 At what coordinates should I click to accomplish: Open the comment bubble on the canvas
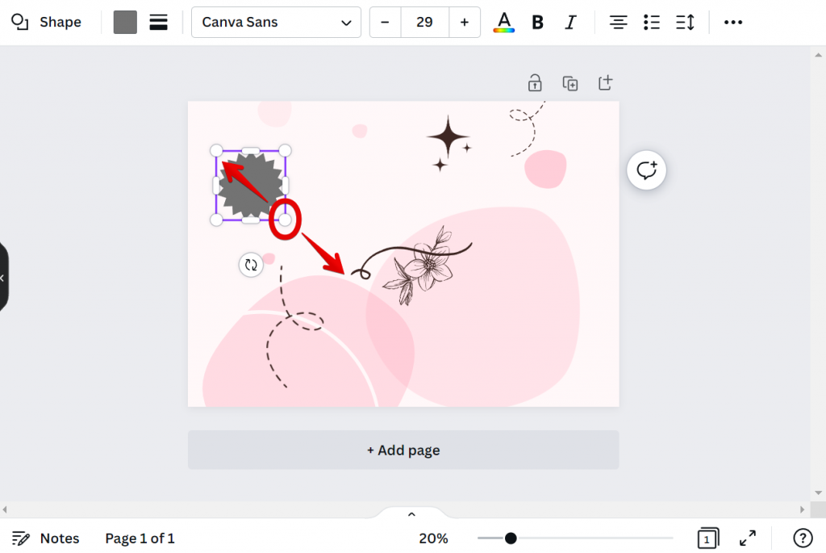[x=646, y=170]
